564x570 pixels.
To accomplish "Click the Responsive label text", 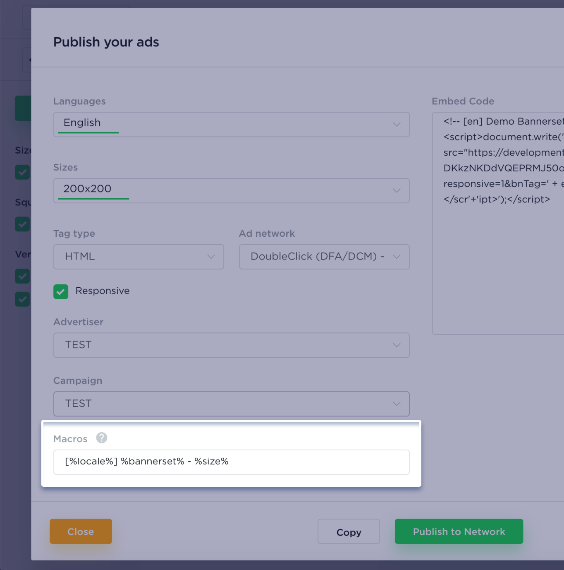I will tap(103, 291).
